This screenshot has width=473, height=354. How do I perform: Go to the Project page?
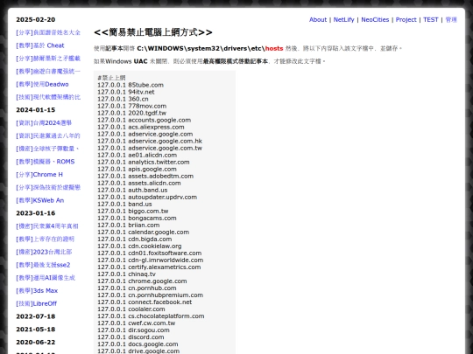[x=406, y=19]
